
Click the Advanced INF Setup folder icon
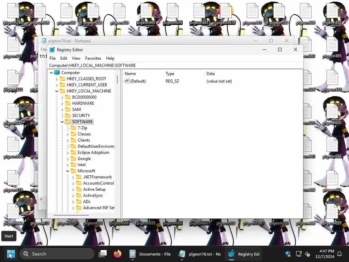point(79,208)
